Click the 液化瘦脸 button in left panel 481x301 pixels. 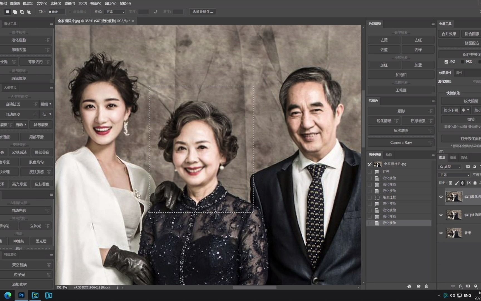point(19,40)
